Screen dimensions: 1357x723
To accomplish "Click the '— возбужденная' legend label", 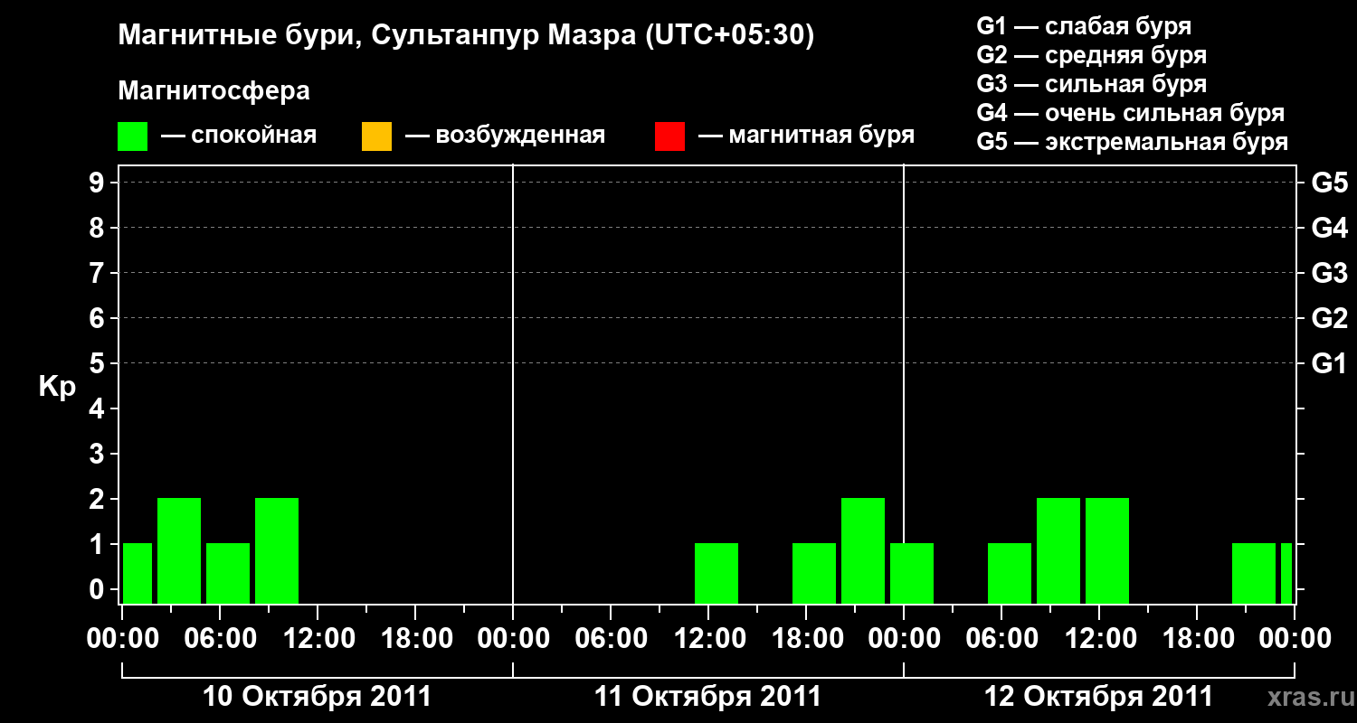I will coord(505,136).
